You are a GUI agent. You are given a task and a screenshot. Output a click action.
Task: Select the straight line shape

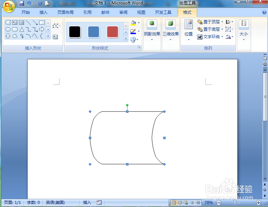[28, 22]
